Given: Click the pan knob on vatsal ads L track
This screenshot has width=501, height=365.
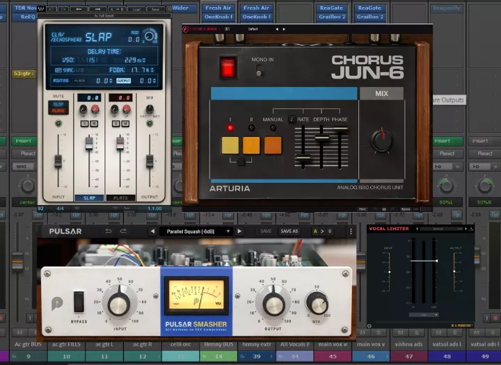Looking at the screenshot, I should tap(446, 186).
